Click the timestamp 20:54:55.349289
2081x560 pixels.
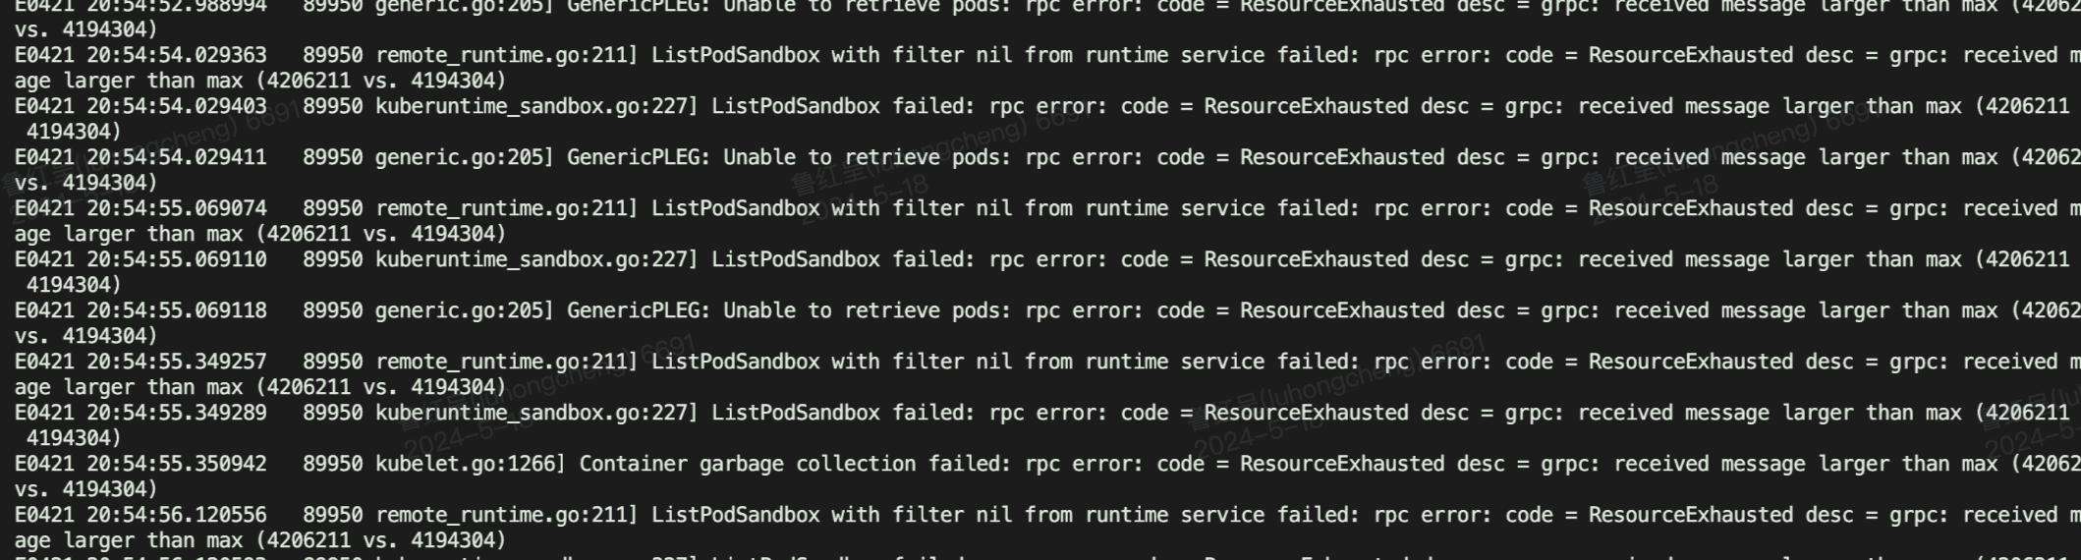177,413
